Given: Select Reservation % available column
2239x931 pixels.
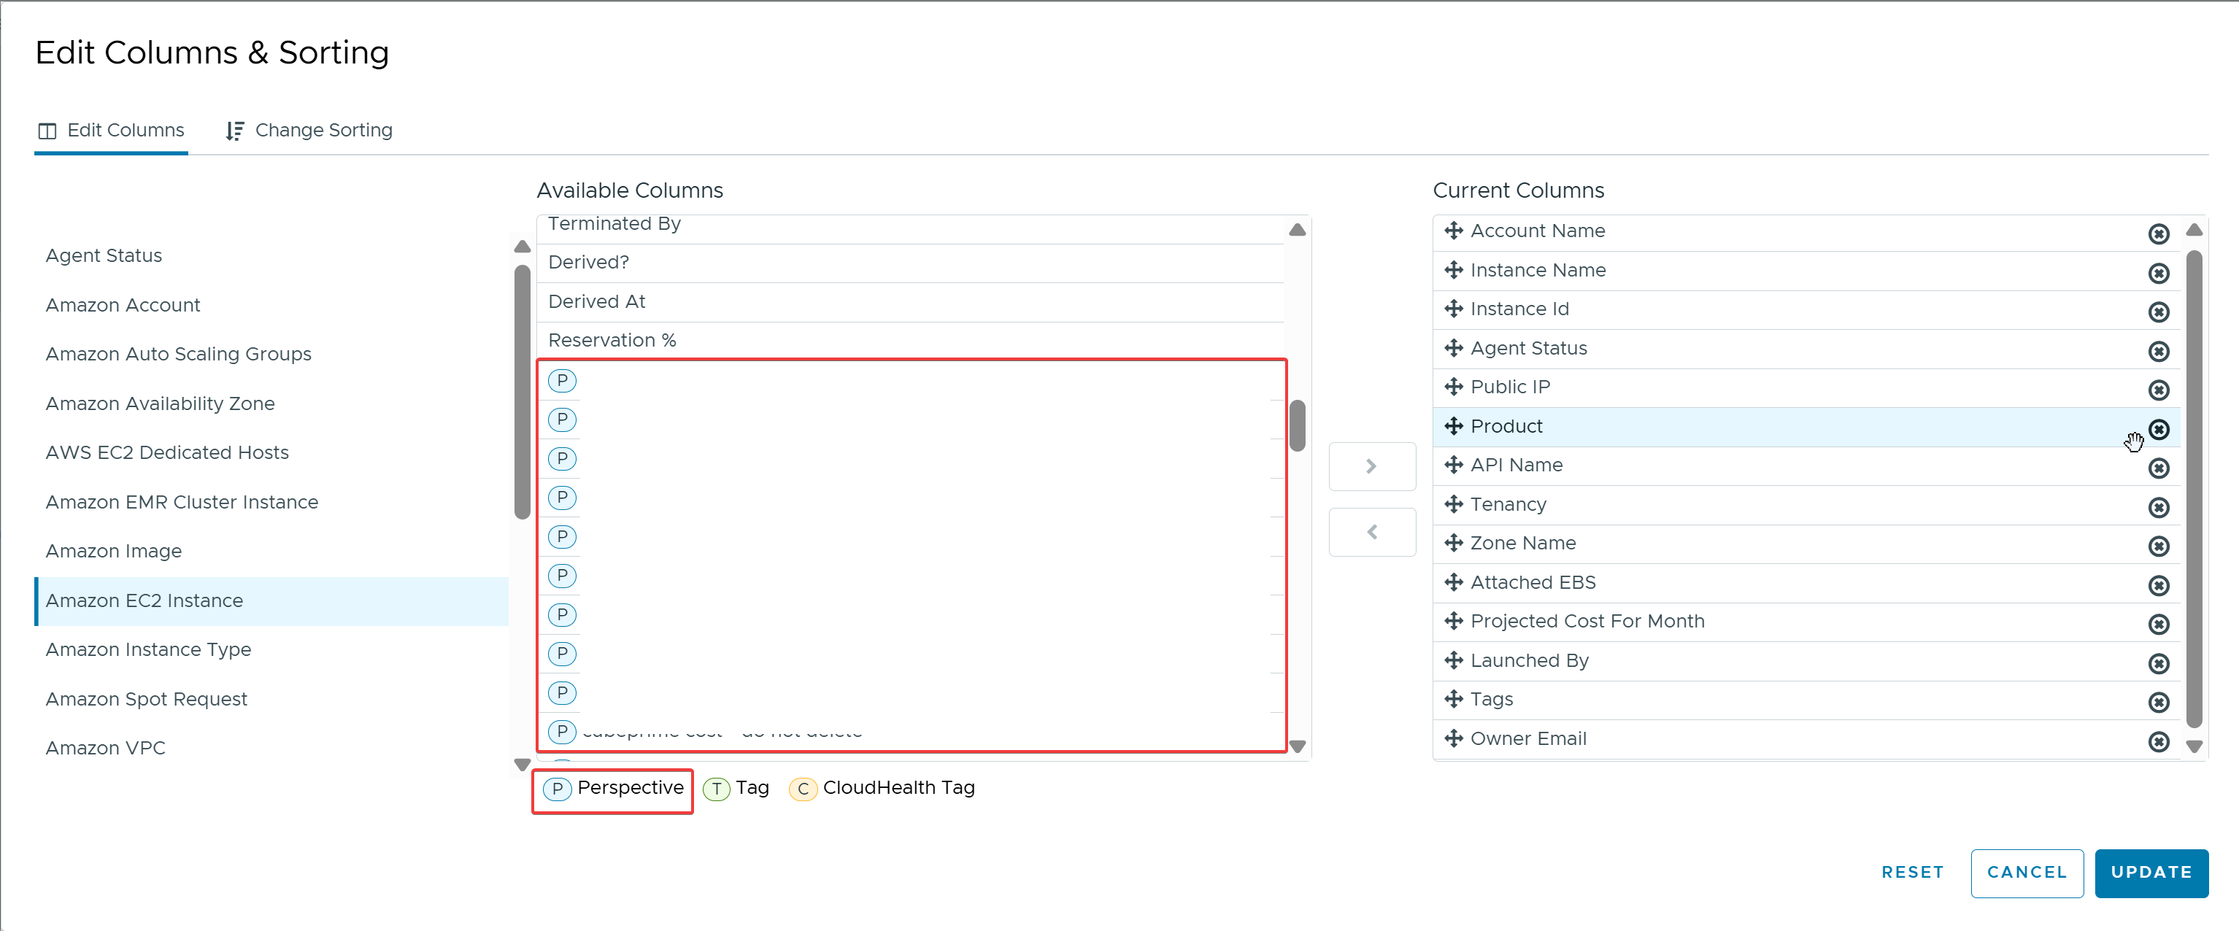Looking at the screenshot, I should (612, 340).
